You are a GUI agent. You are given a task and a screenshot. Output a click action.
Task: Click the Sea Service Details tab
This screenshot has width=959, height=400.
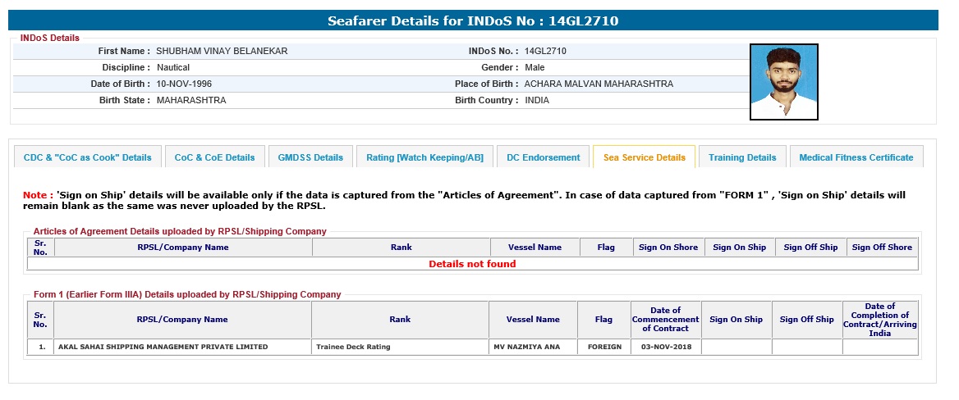click(x=644, y=157)
